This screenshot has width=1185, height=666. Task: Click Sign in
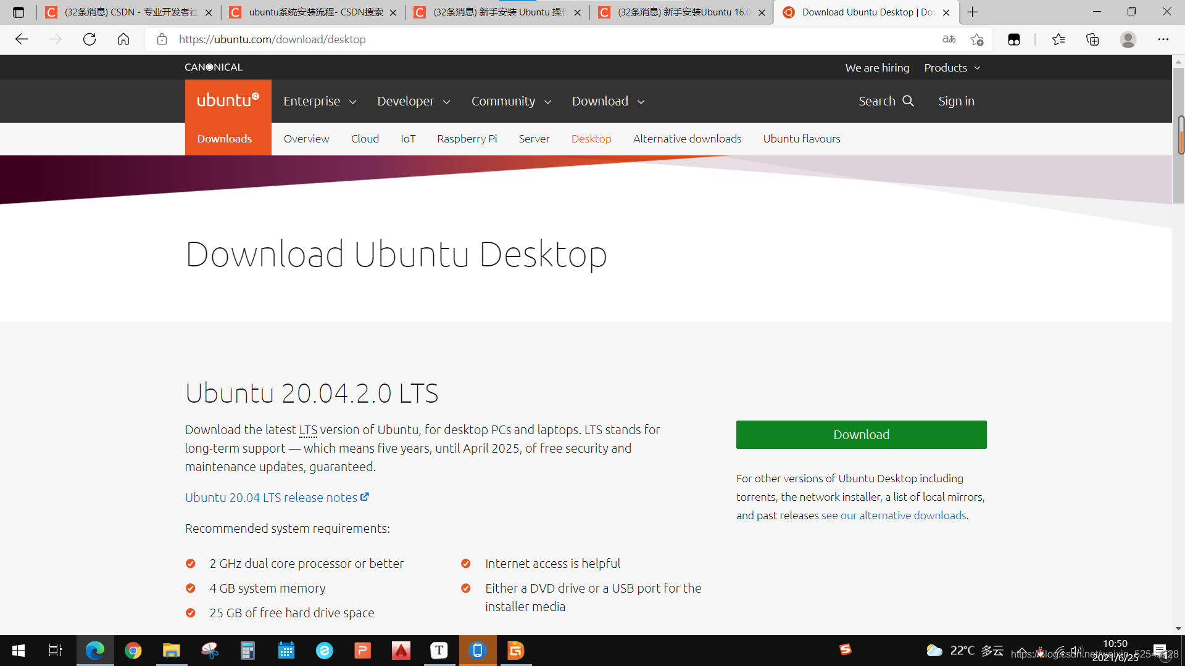coord(956,101)
